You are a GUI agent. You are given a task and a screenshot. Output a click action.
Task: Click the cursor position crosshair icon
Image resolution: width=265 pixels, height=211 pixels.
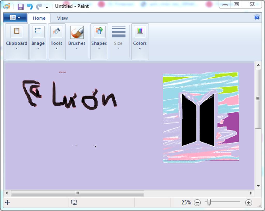tap(8, 202)
